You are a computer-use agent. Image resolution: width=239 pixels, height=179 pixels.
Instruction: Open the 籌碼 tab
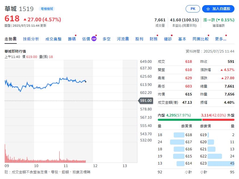[x=72, y=39]
